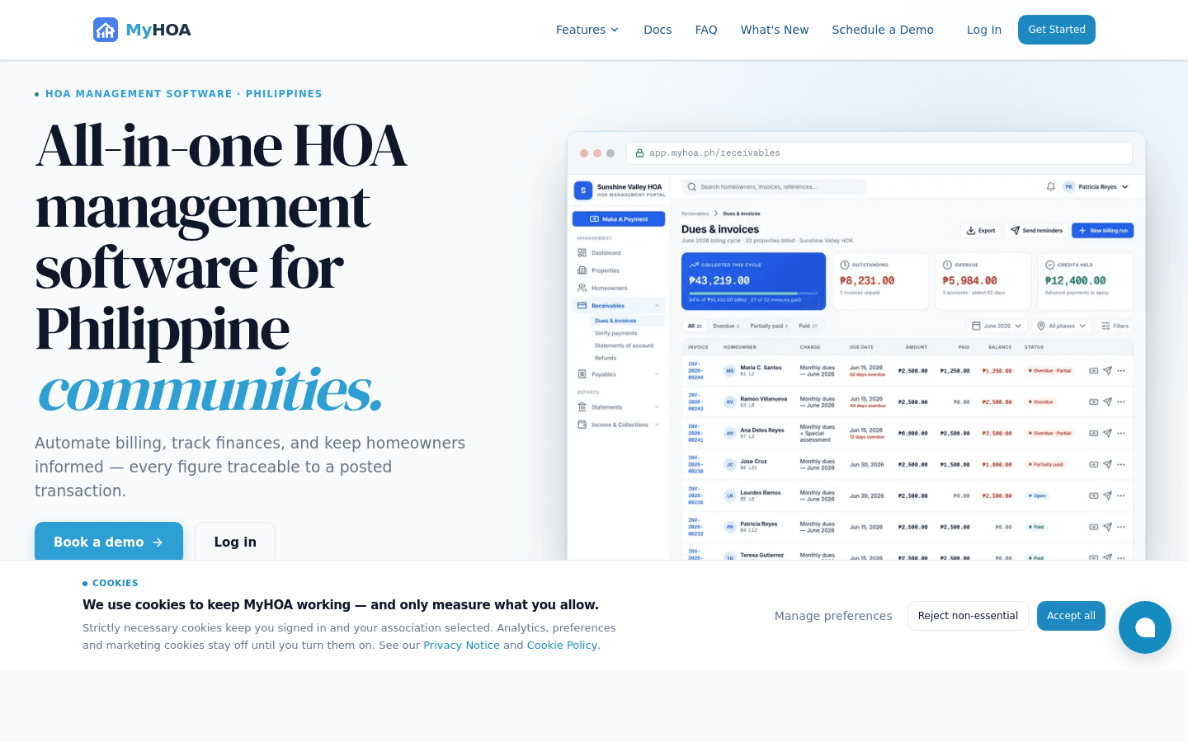
Task: Expand the Income & Collections chevron
Action: [x=658, y=425]
